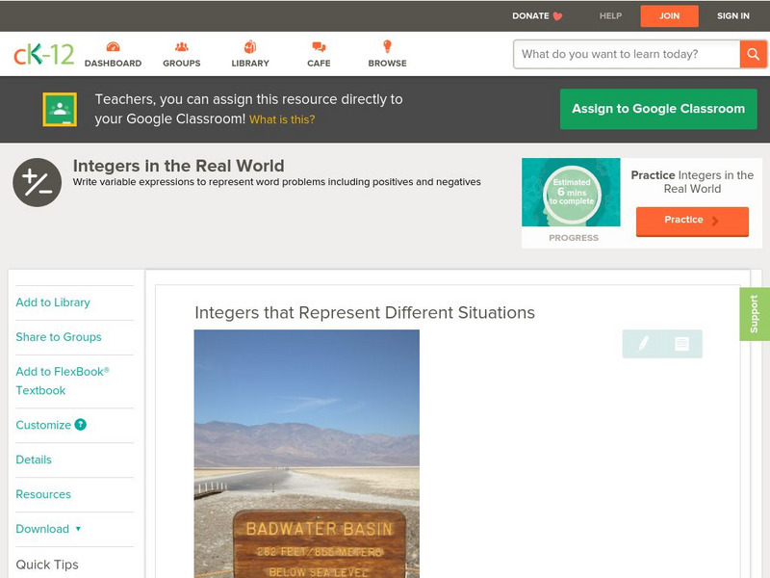This screenshot has height=578, width=770.
Task: Click the Customize help question icon
Action: coord(81,425)
